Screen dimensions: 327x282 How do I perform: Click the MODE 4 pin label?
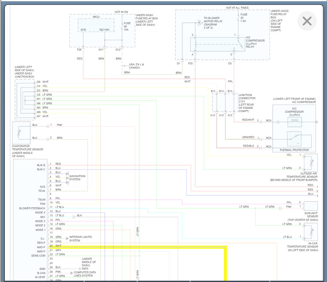point(40,212)
